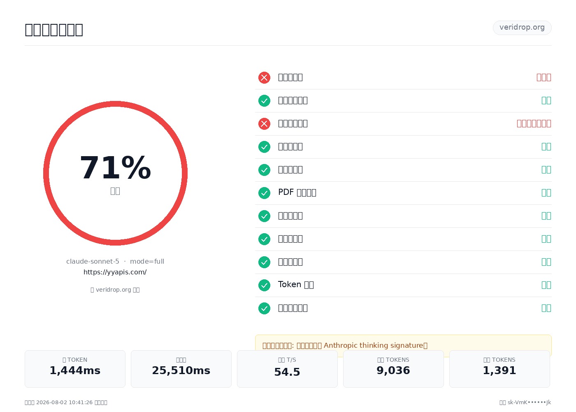Select the 1,391 TOKENS stat card
Viewport: 576px width, 412px height.
(x=499, y=369)
